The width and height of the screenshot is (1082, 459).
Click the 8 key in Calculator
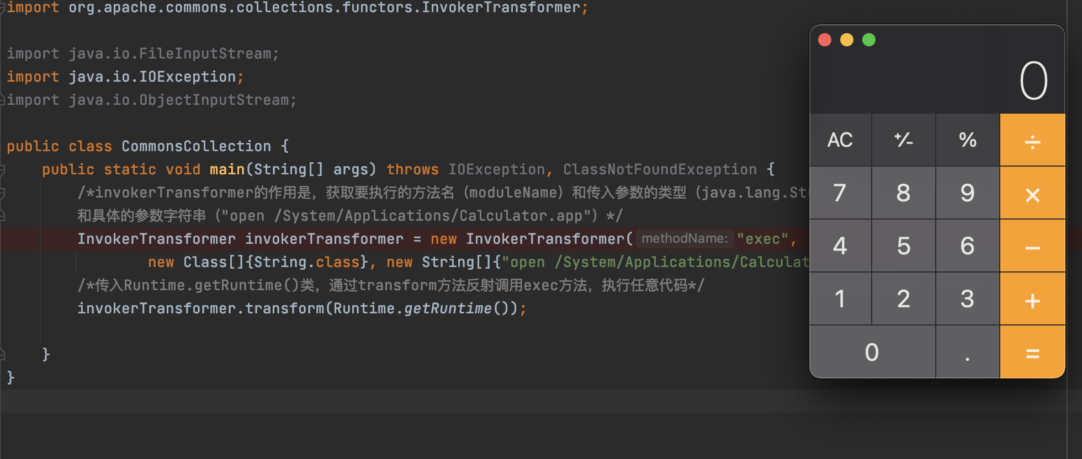pyautogui.click(x=904, y=193)
